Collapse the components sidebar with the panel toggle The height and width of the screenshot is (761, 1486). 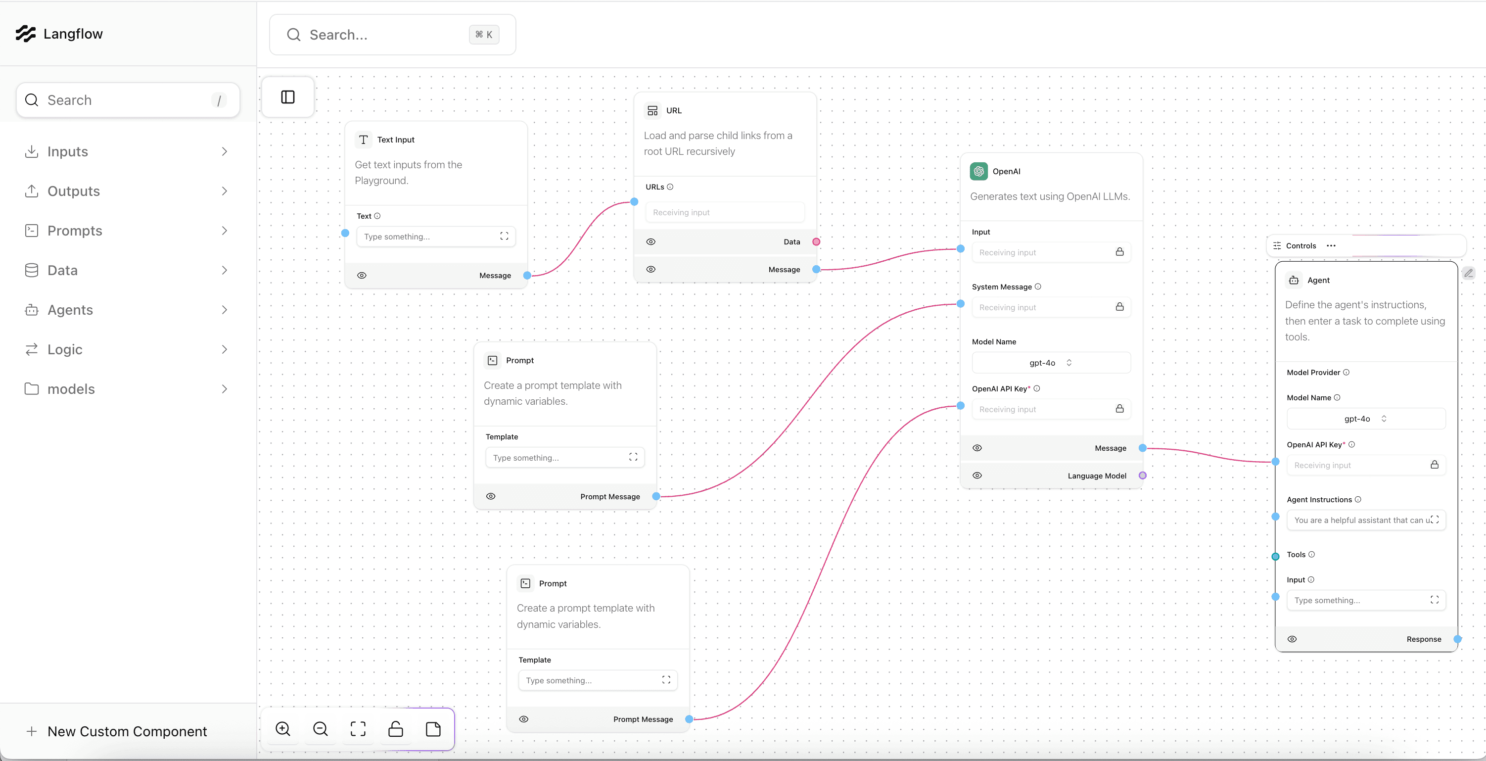pyautogui.click(x=287, y=97)
